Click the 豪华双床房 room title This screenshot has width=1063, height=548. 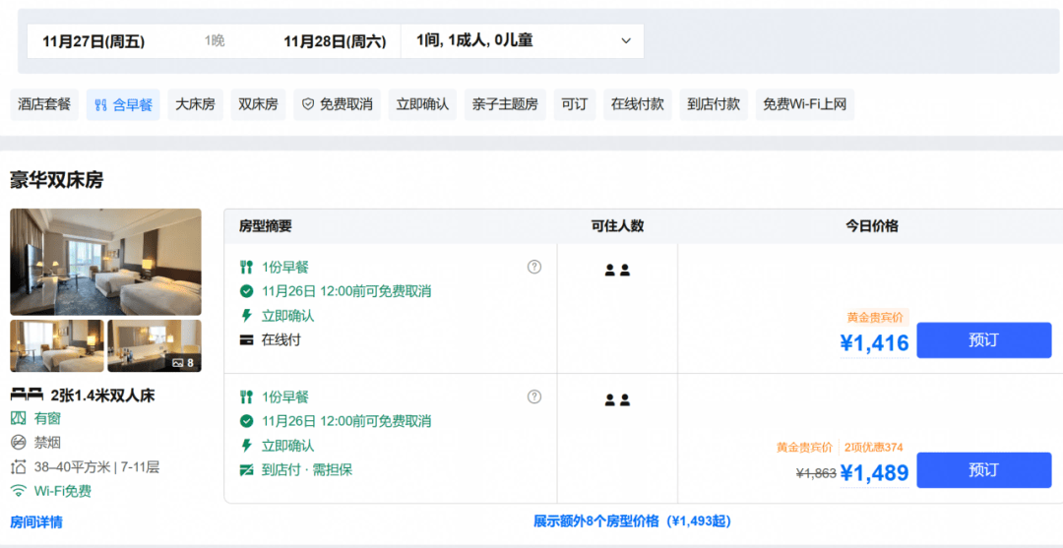click(57, 180)
